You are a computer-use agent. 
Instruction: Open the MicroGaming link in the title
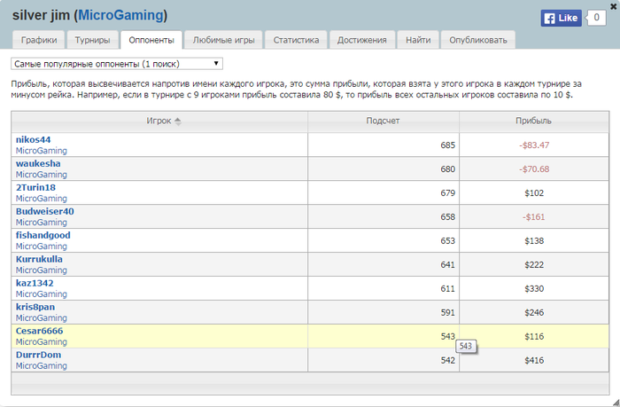click(x=120, y=15)
